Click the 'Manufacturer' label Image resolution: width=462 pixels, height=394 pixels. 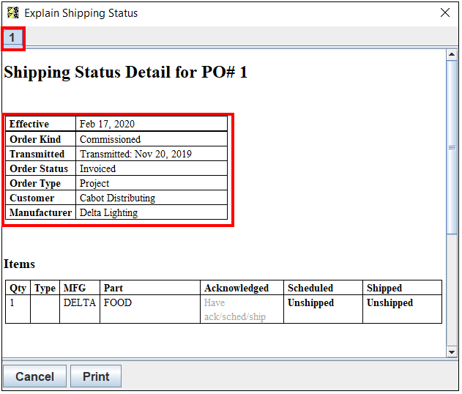click(41, 213)
